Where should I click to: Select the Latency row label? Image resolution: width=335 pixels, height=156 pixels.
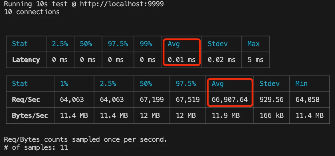point(26,60)
